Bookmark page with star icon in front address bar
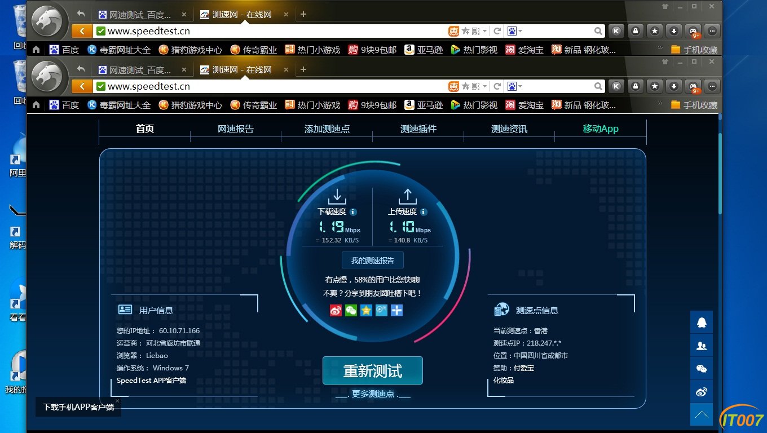Screen dimensions: 767x433 pyautogui.click(x=466, y=86)
